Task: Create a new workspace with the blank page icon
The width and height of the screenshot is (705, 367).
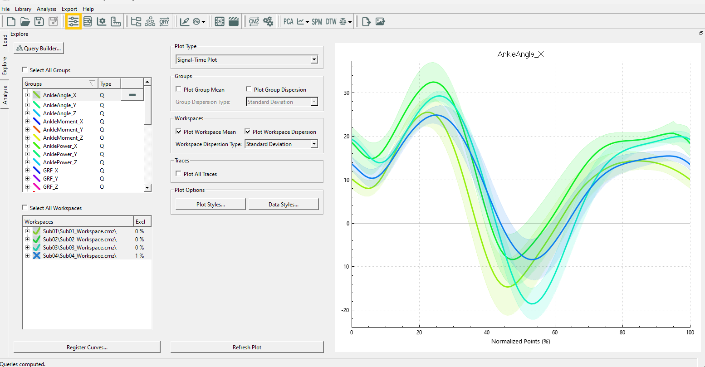Action: (11, 21)
